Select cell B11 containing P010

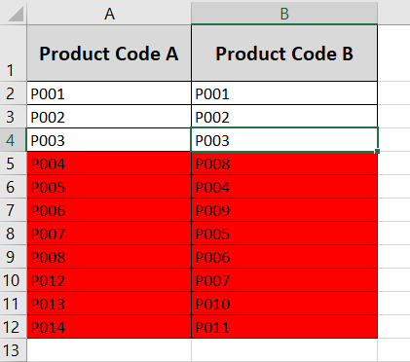click(x=284, y=304)
